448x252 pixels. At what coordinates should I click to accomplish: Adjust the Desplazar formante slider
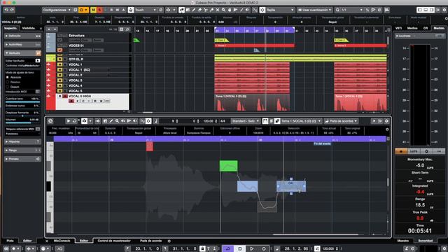(x=22, y=115)
